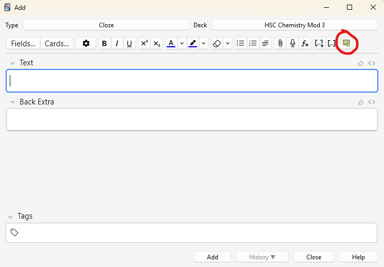Minimize the Add window

tap(326, 7)
